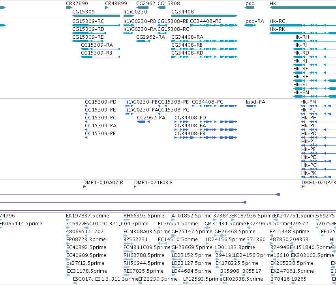Select protein Hk-PK
The image size is (336, 285).
point(316,177)
